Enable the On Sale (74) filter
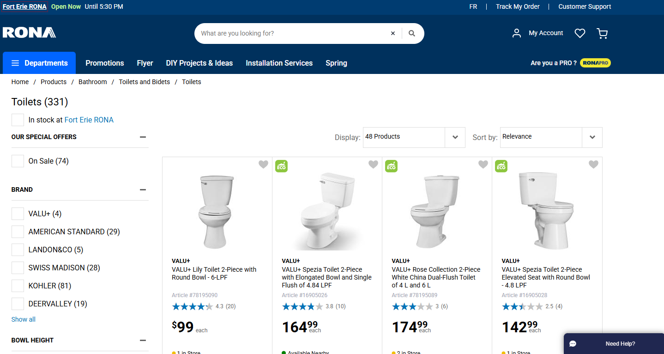This screenshot has height=354, width=664. pyautogui.click(x=18, y=161)
